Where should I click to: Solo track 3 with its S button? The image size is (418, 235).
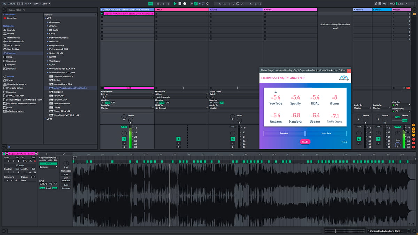pyautogui.click(x=233, y=143)
